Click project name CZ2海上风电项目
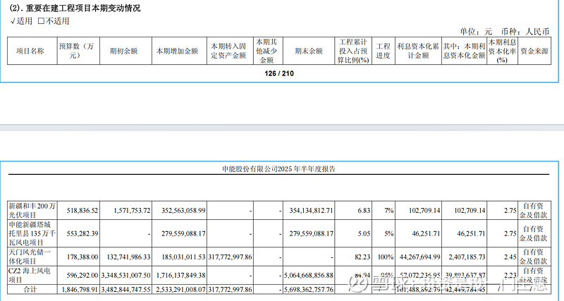Viewport: 564px width, 301px height. pyautogui.click(x=29, y=275)
